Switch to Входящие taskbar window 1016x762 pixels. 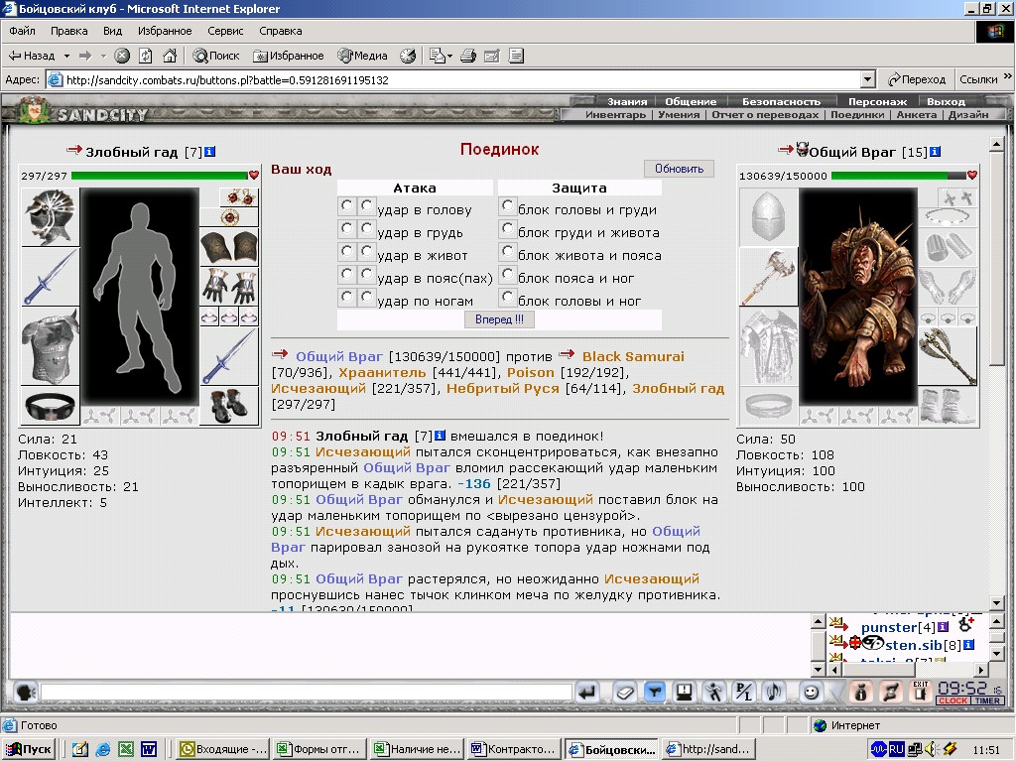click(223, 750)
